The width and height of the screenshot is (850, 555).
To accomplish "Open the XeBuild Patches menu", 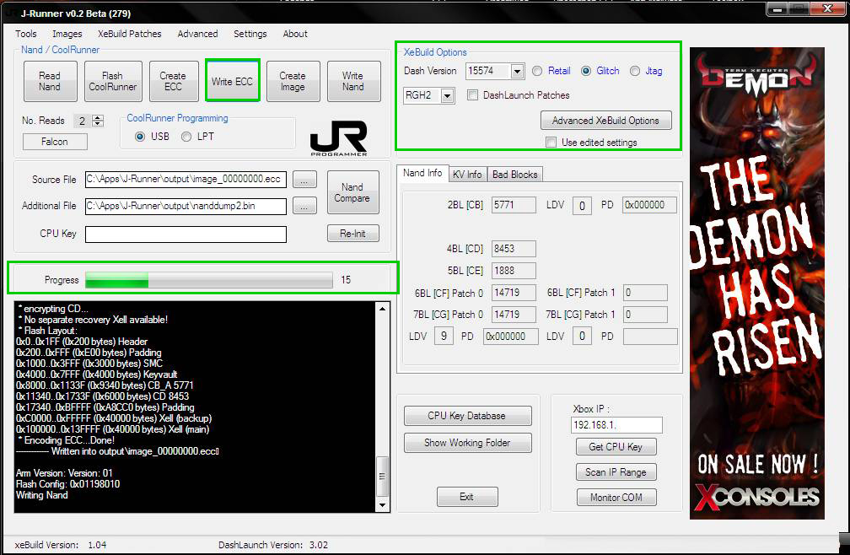I will [x=130, y=34].
